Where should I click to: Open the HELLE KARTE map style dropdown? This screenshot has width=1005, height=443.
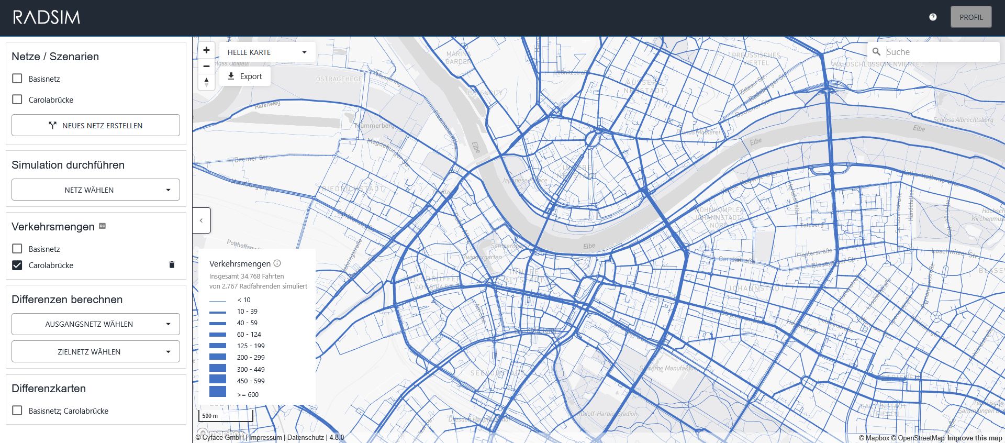pyautogui.click(x=267, y=52)
